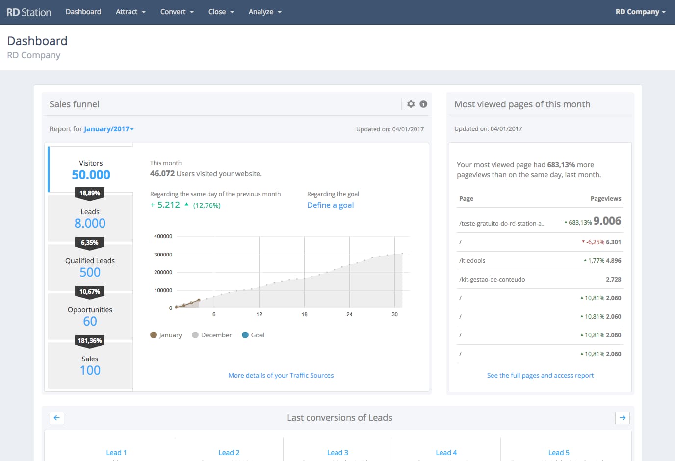Open the January/2017 report period dropdown

point(108,129)
